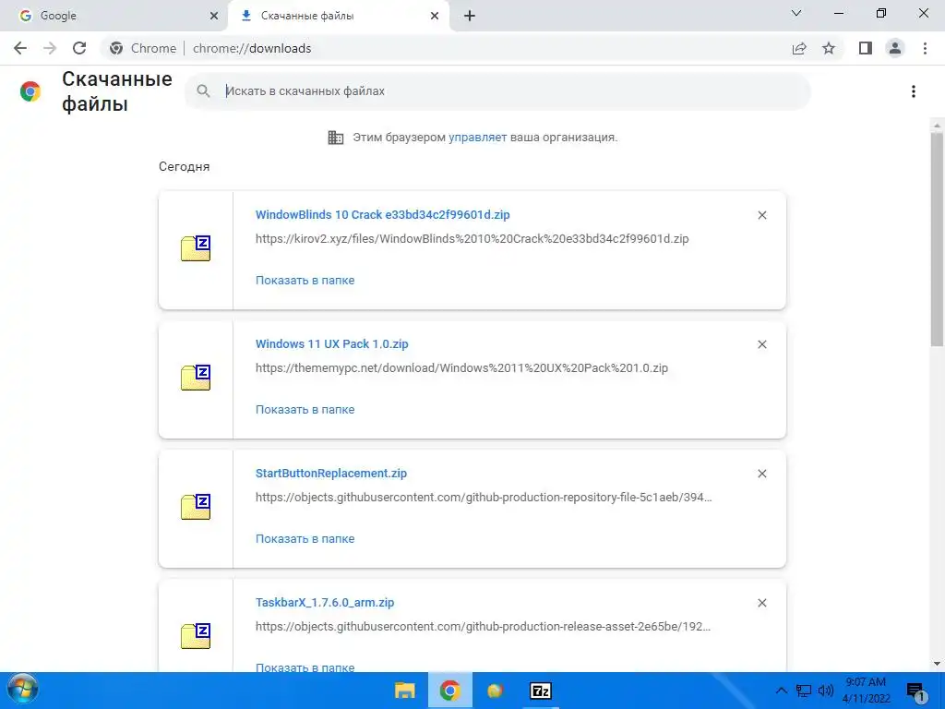Open TaskbarX_1.7.6.0_arm.zip file link

coord(325,602)
